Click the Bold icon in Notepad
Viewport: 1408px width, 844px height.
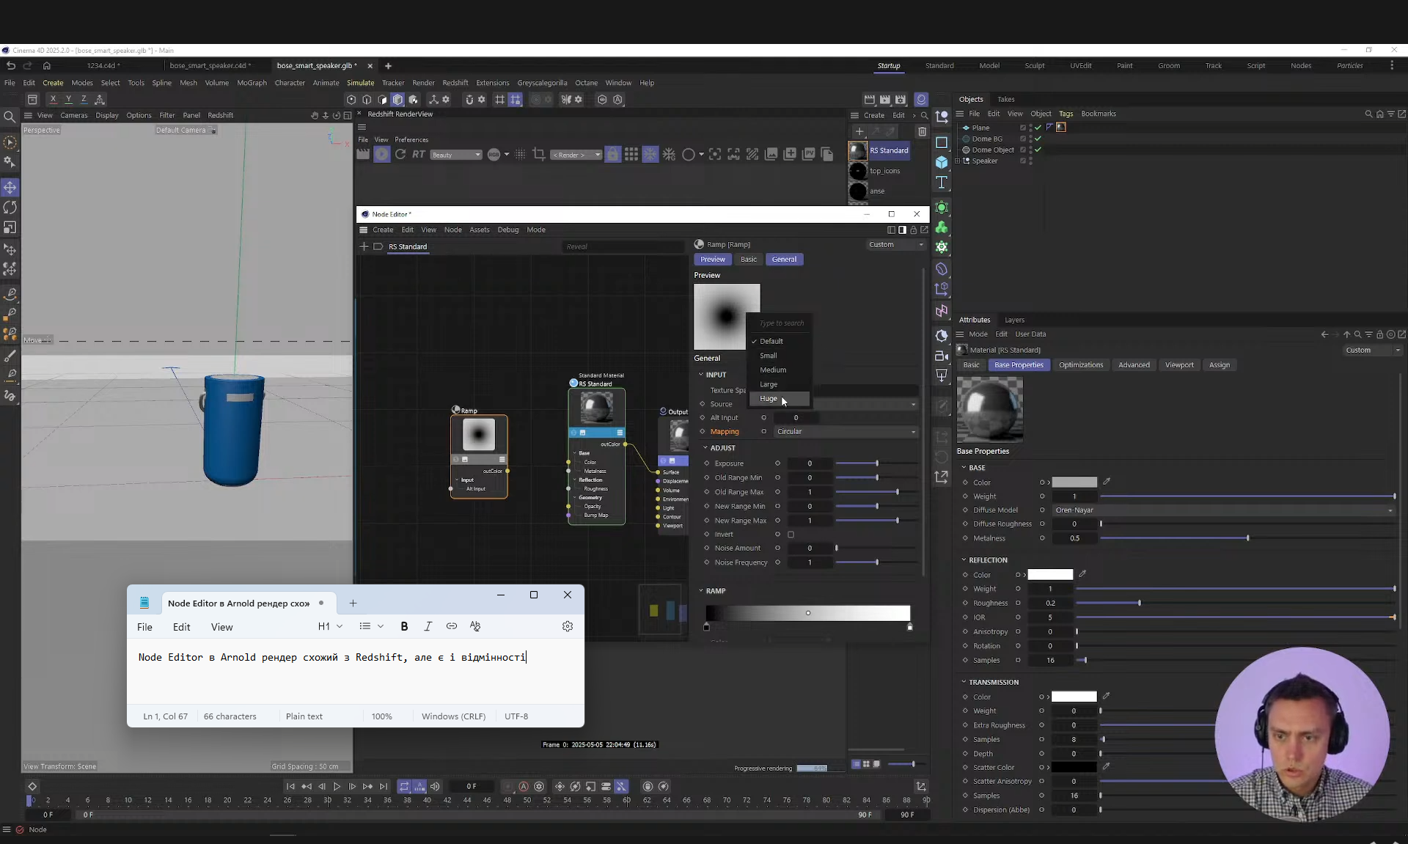[x=404, y=626]
